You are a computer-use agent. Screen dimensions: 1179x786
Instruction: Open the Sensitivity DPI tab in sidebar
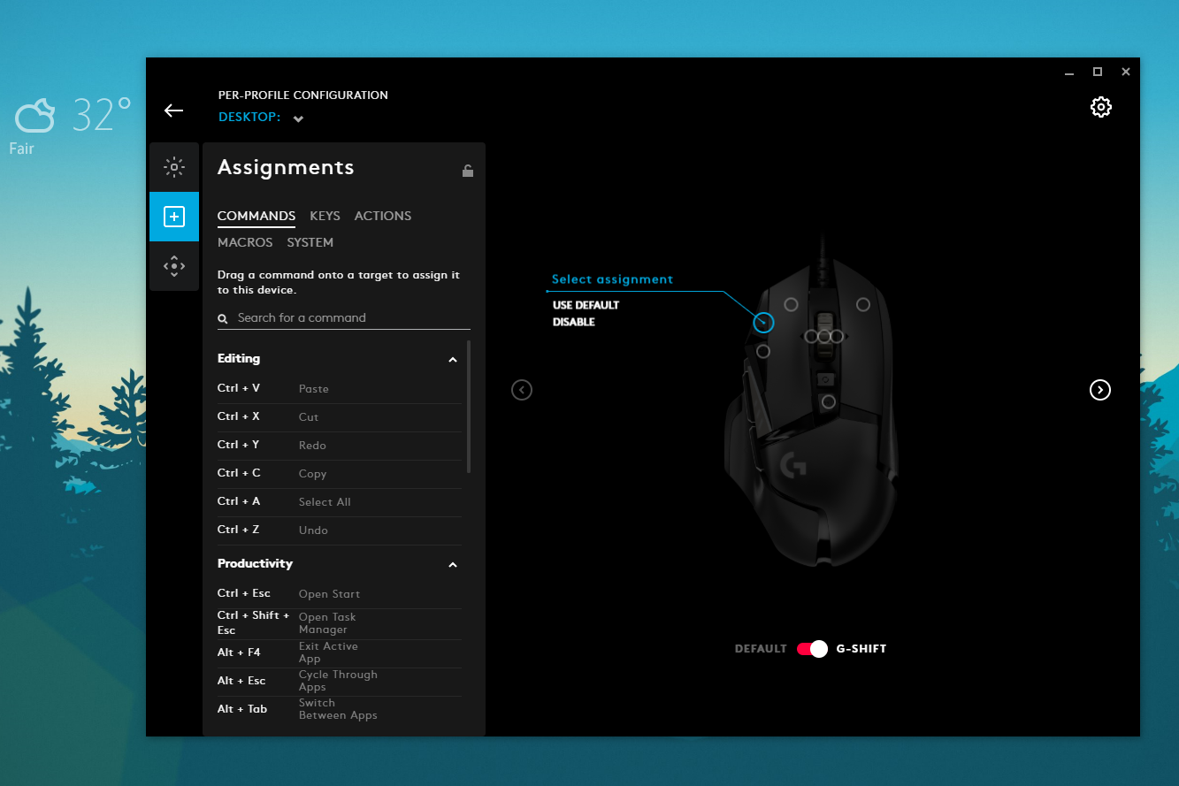click(174, 266)
